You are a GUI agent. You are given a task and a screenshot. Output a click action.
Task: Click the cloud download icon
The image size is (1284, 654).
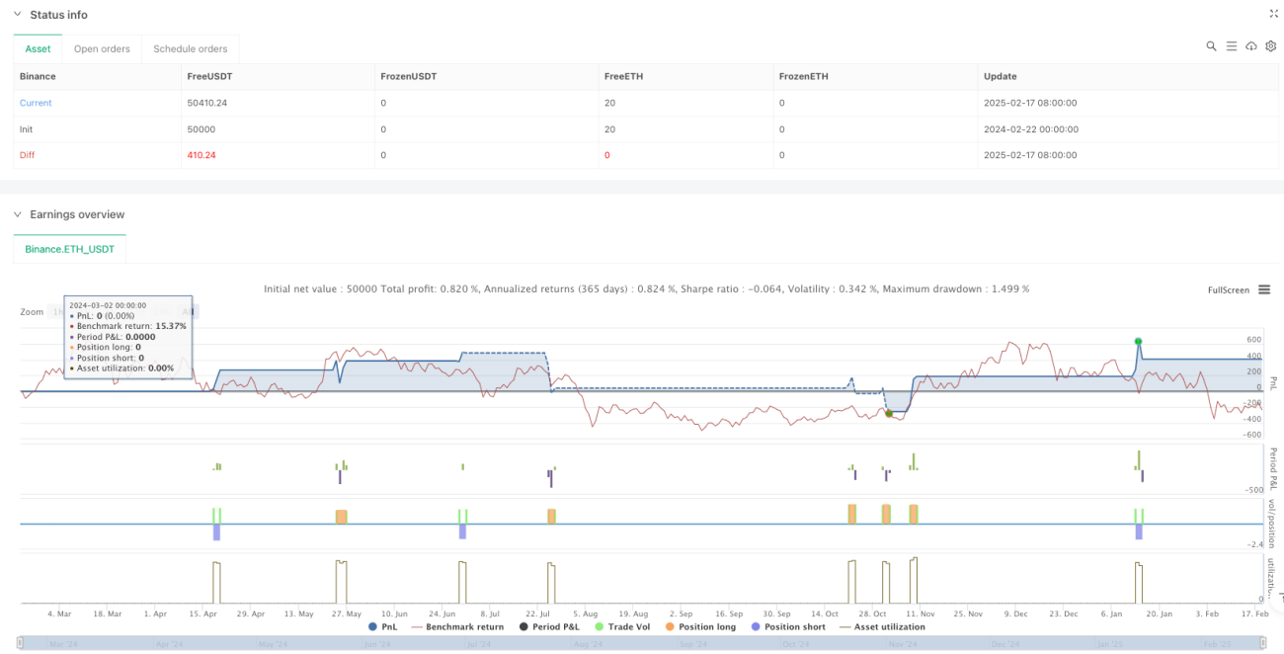point(1251,46)
